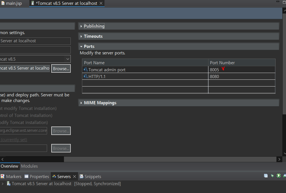Click the Properties view icon
The image size is (286, 193).
26,176
